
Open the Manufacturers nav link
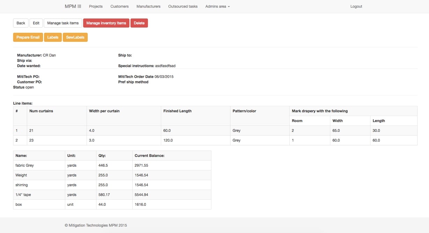[148, 6]
